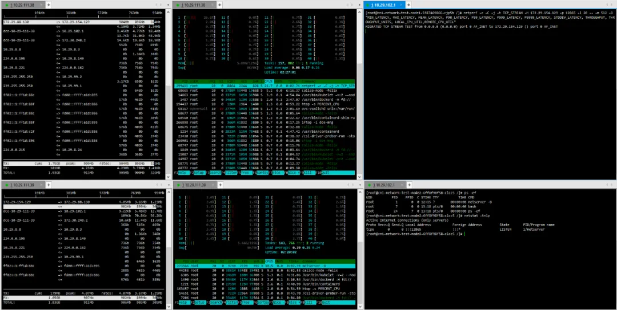Select csi-driver-prober-run row in bottom htop
617x310 pixels.
[265, 293]
